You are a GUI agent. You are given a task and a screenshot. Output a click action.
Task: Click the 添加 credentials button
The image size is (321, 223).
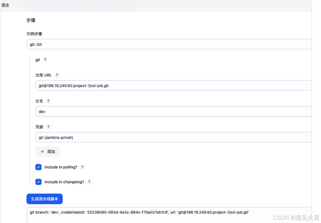[x=48, y=152]
